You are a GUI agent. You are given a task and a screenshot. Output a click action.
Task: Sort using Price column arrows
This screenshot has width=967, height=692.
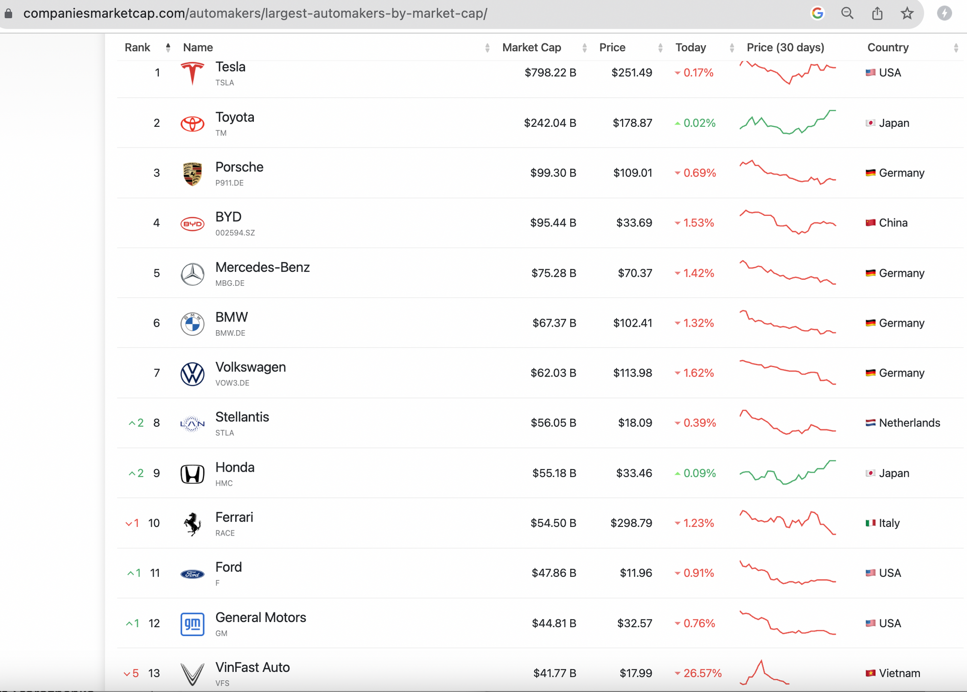pos(660,47)
